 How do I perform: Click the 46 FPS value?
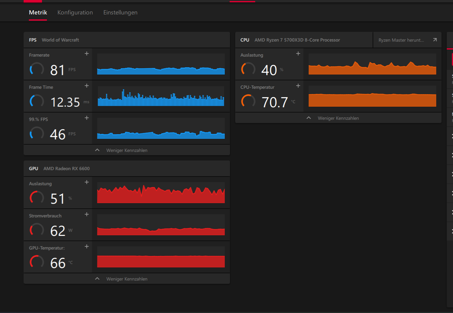point(58,134)
